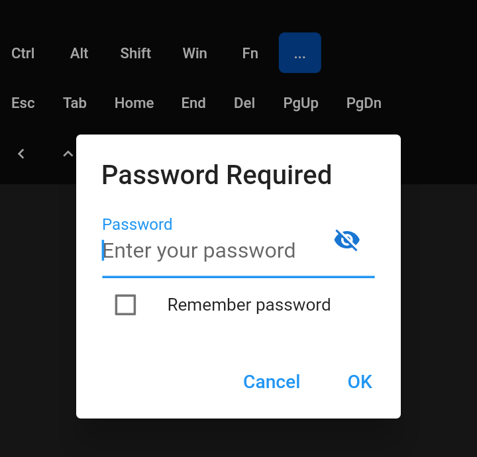The image size is (477, 457).
Task: Toggle password visibility eye icon
Action: 347,240
